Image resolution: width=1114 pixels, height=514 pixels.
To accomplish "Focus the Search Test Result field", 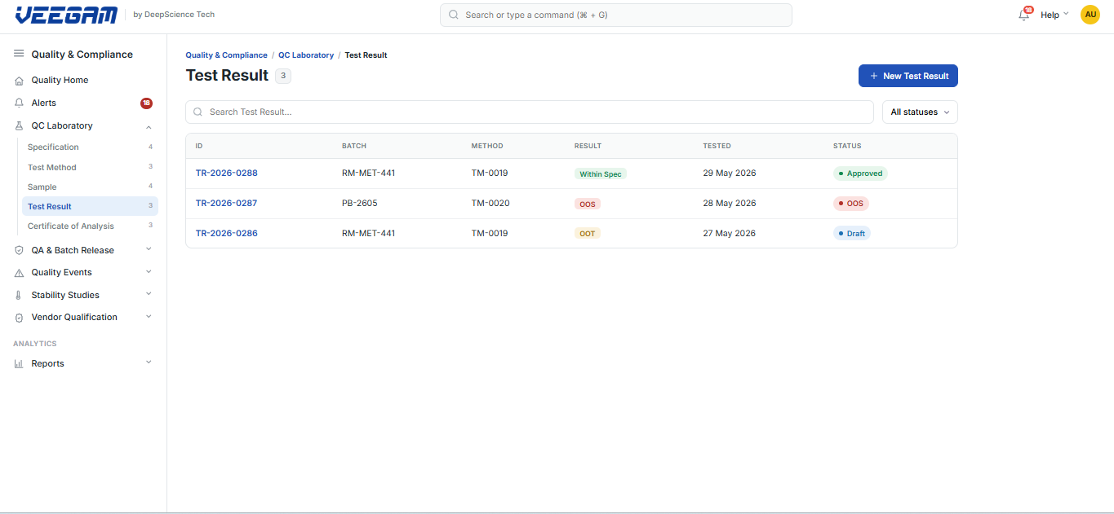I will pyautogui.click(x=530, y=112).
